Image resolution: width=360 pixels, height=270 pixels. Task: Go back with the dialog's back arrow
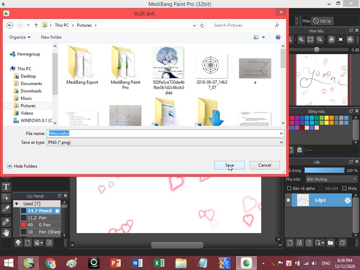tap(9, 25)
